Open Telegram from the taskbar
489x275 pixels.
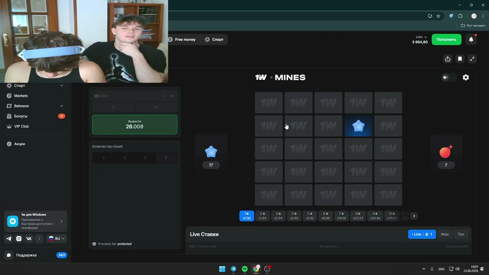[233, 269]
